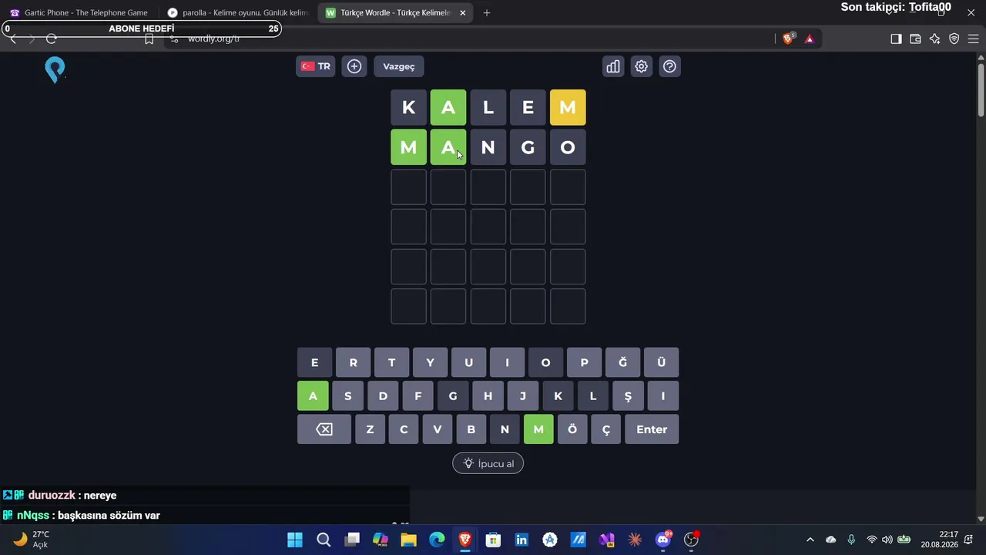Tap the Ç key on game keyboard
The height and width of the screenshot is (555, 986).
pos(606,429)
